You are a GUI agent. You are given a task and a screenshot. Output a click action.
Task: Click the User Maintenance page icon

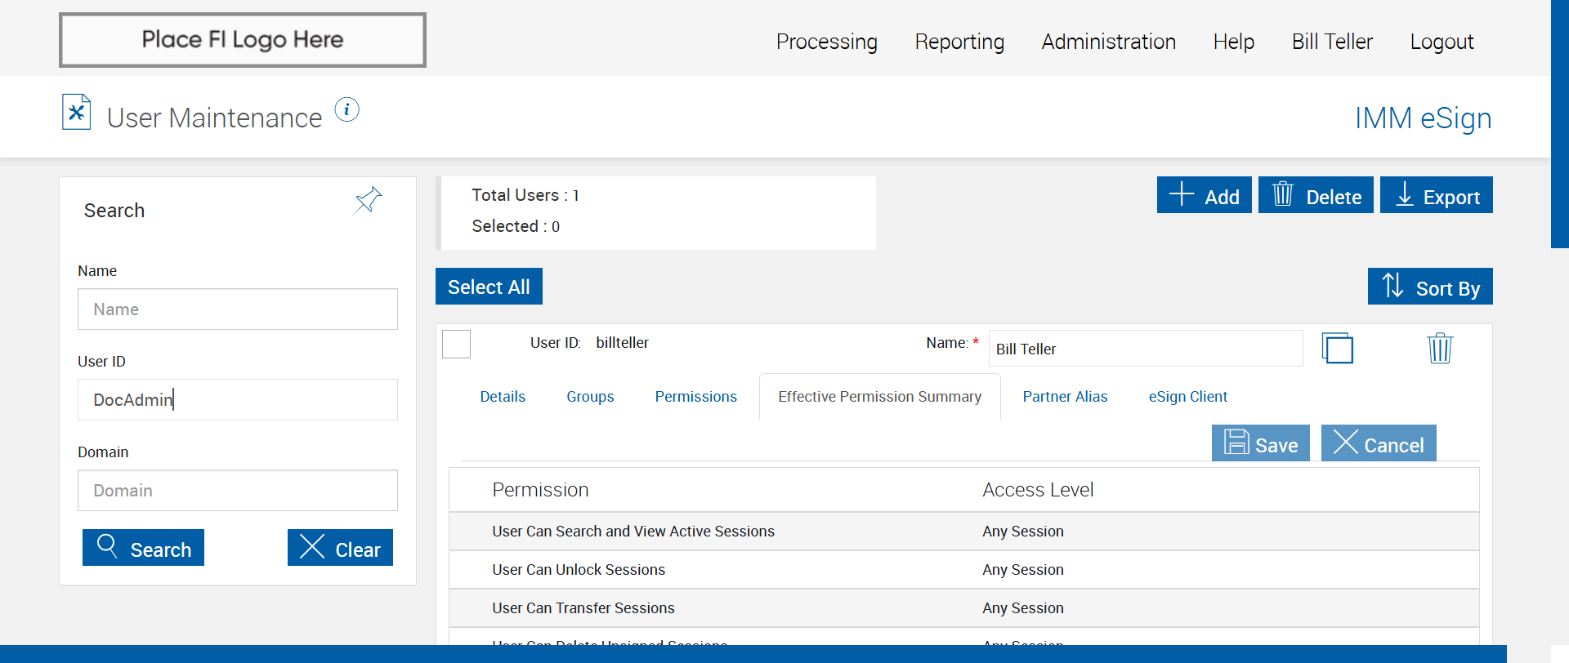point(76,113)
